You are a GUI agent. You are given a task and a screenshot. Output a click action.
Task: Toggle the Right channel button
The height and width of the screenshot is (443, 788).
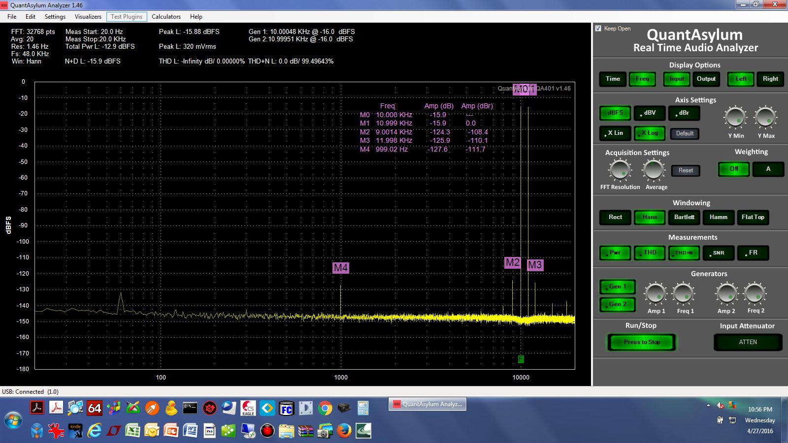click(x=770, y=79)
